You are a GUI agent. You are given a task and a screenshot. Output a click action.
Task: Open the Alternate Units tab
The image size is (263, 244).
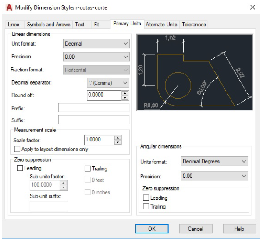(161, 25)
